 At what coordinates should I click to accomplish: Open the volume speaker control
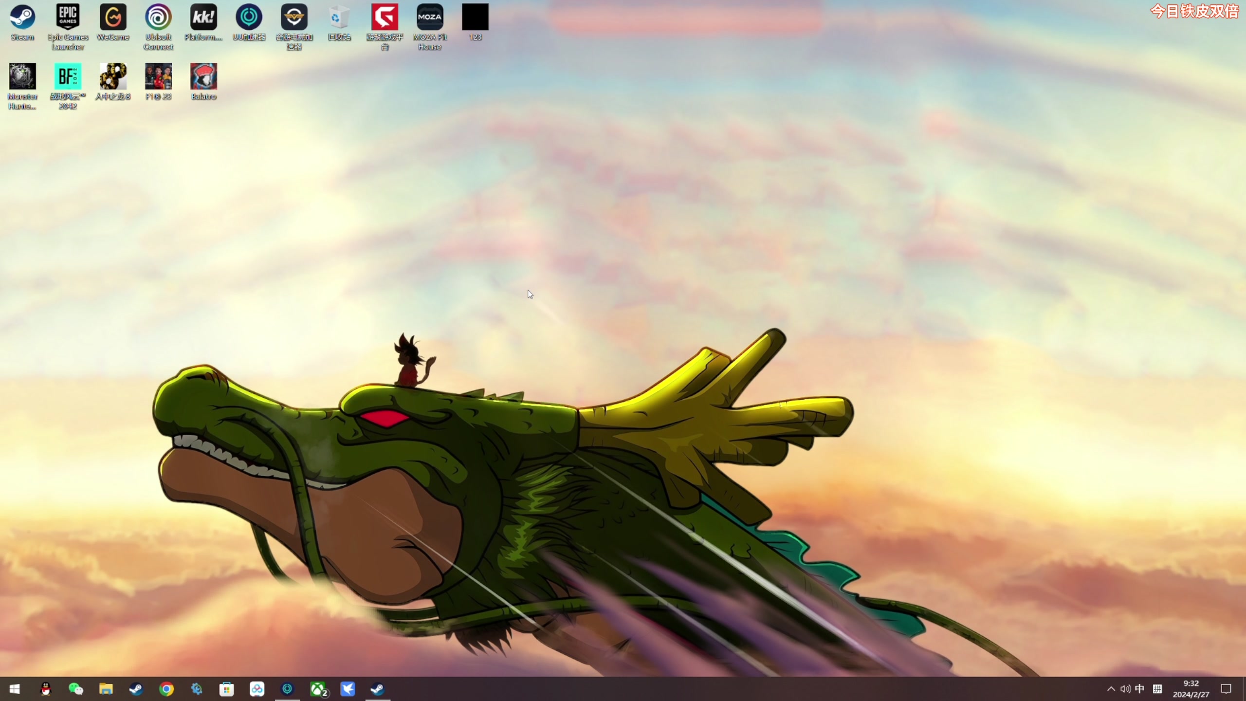click(x=1125, y=689)
